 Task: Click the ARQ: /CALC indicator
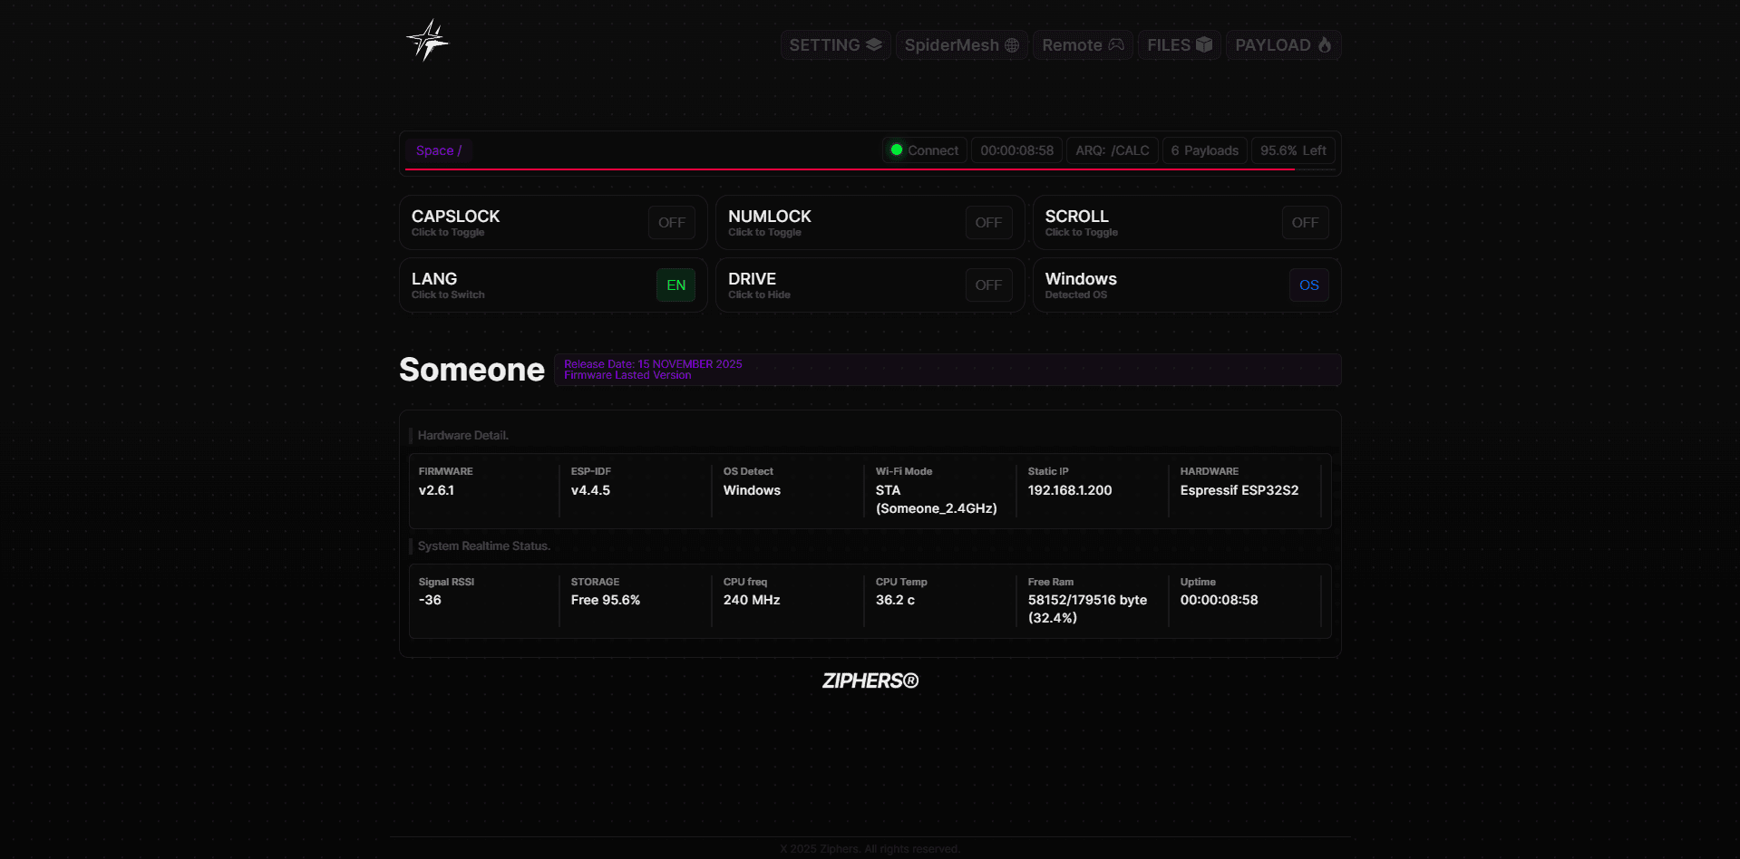pyautogui.click(x=1112, y=150)
